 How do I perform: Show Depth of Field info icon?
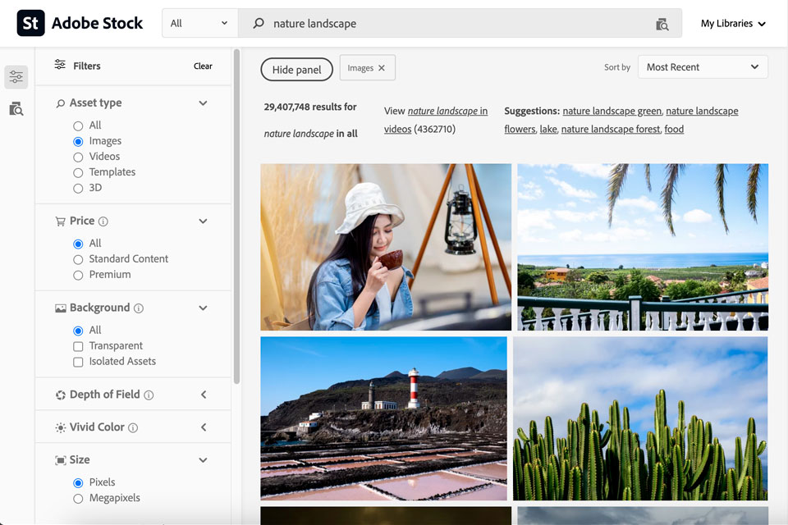(149, 395)
